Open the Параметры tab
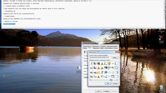 pos(96,48)
